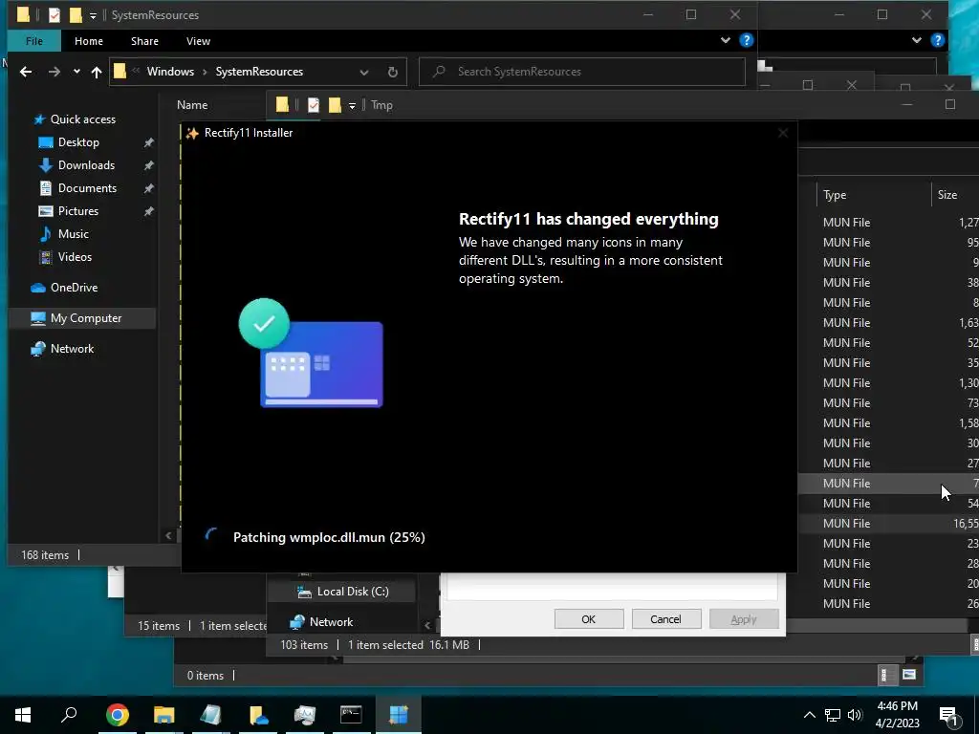Expand the address bar history dropdown

point(364,72)
